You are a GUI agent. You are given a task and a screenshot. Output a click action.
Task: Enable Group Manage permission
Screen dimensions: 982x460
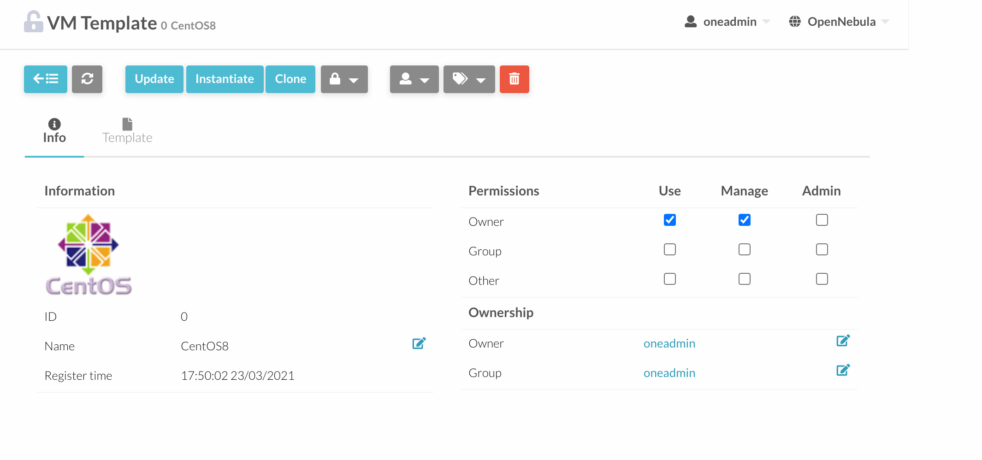coord(745,249)
